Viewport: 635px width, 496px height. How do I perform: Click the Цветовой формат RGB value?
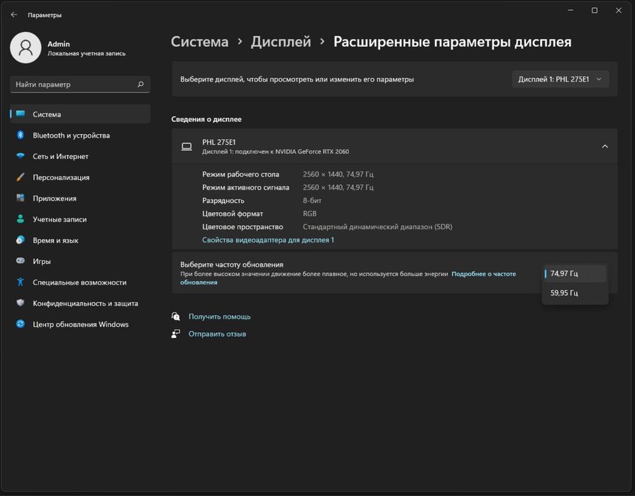pyautogui.click(x=310, y=214)
